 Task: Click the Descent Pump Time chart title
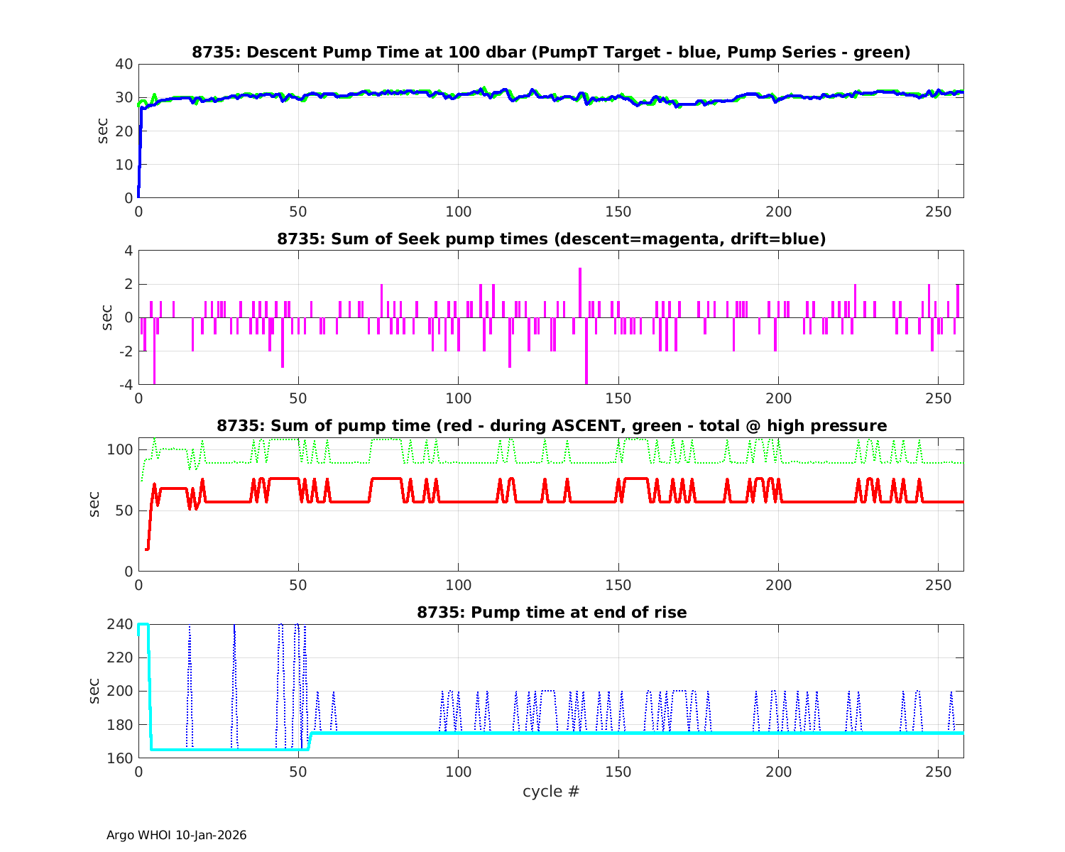551,53
